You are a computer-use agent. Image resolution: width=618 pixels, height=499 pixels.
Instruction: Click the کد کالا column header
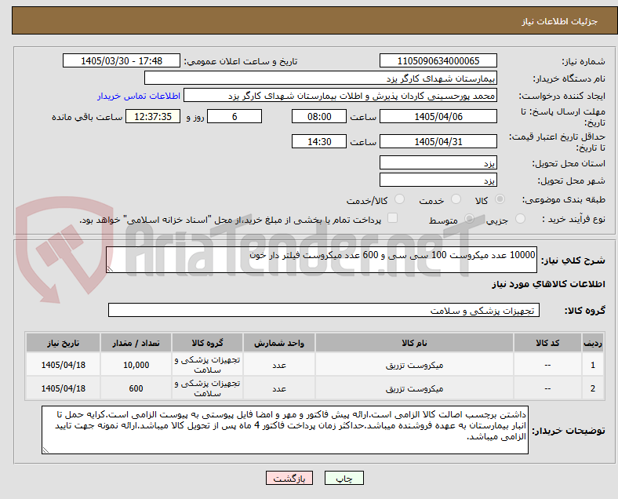547,343
